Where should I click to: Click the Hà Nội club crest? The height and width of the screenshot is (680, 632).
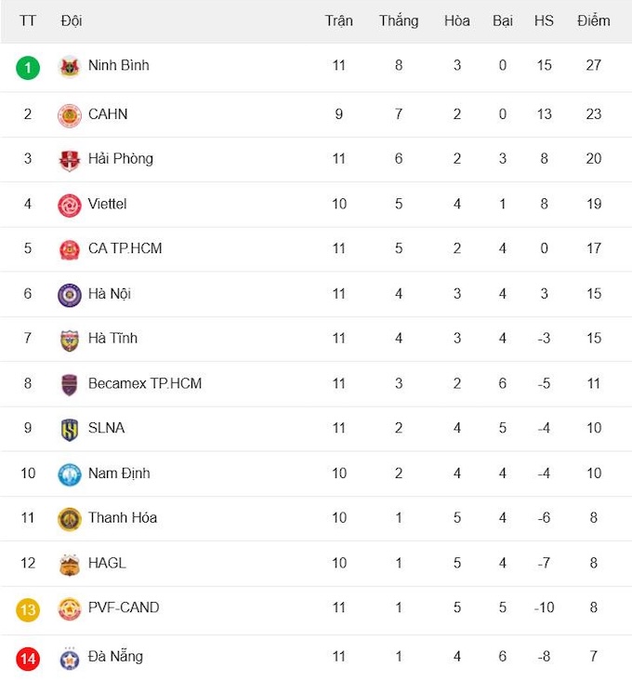pyautogui.click(x=70, y=295)
